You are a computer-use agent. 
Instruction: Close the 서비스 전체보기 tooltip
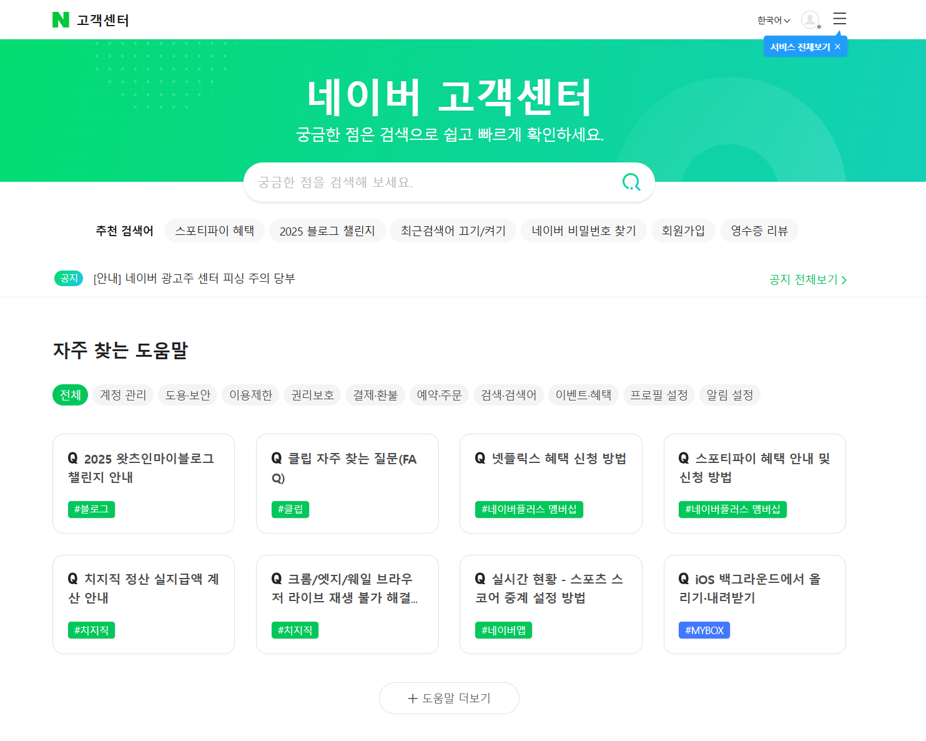(x=838, y=47)
